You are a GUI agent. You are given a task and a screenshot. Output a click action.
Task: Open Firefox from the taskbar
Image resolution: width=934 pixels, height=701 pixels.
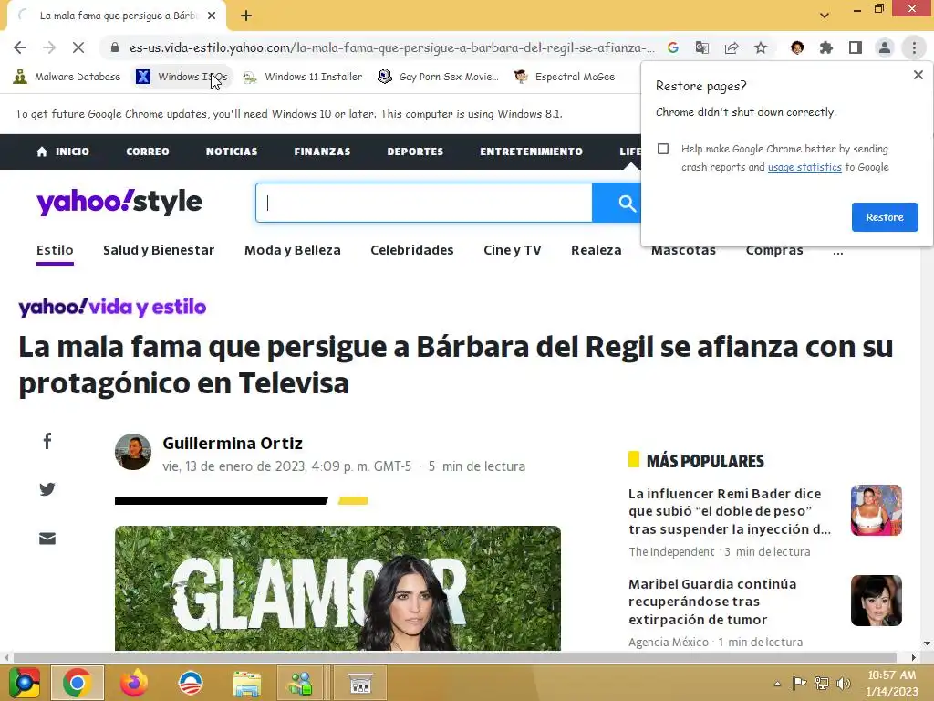(134, 683)
